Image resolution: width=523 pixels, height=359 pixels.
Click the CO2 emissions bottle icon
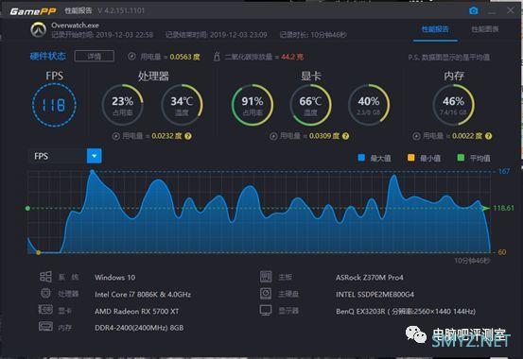pyautogui.click(x=217, y=57)
